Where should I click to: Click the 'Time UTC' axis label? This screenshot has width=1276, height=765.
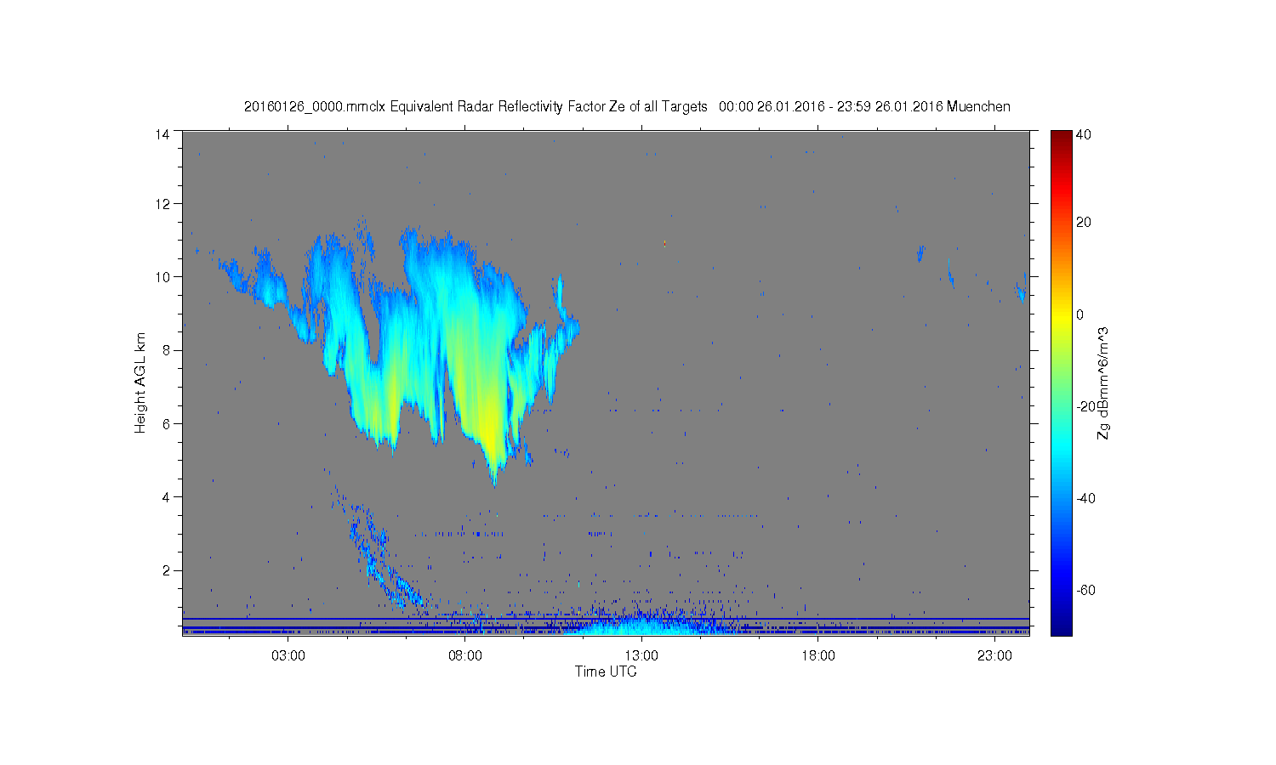(x=606, y=671)
